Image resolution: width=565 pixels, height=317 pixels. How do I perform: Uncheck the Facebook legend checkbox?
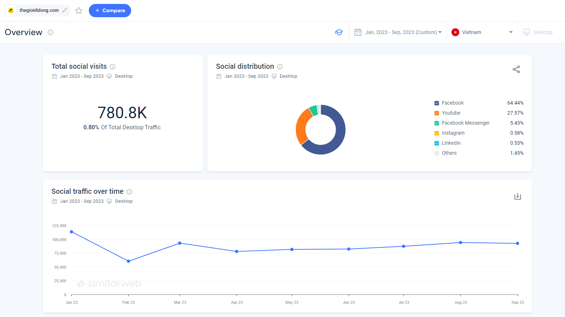point(437,103)
